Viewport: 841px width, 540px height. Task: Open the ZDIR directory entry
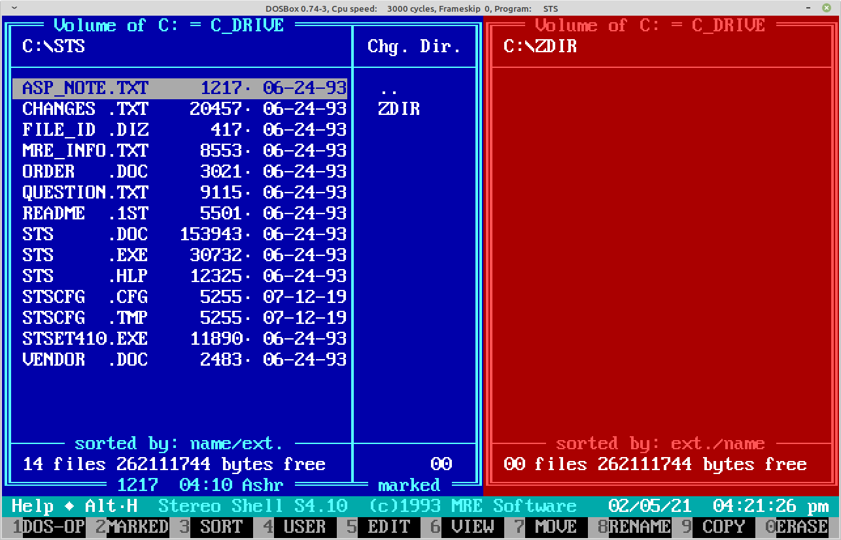(399, 109)
